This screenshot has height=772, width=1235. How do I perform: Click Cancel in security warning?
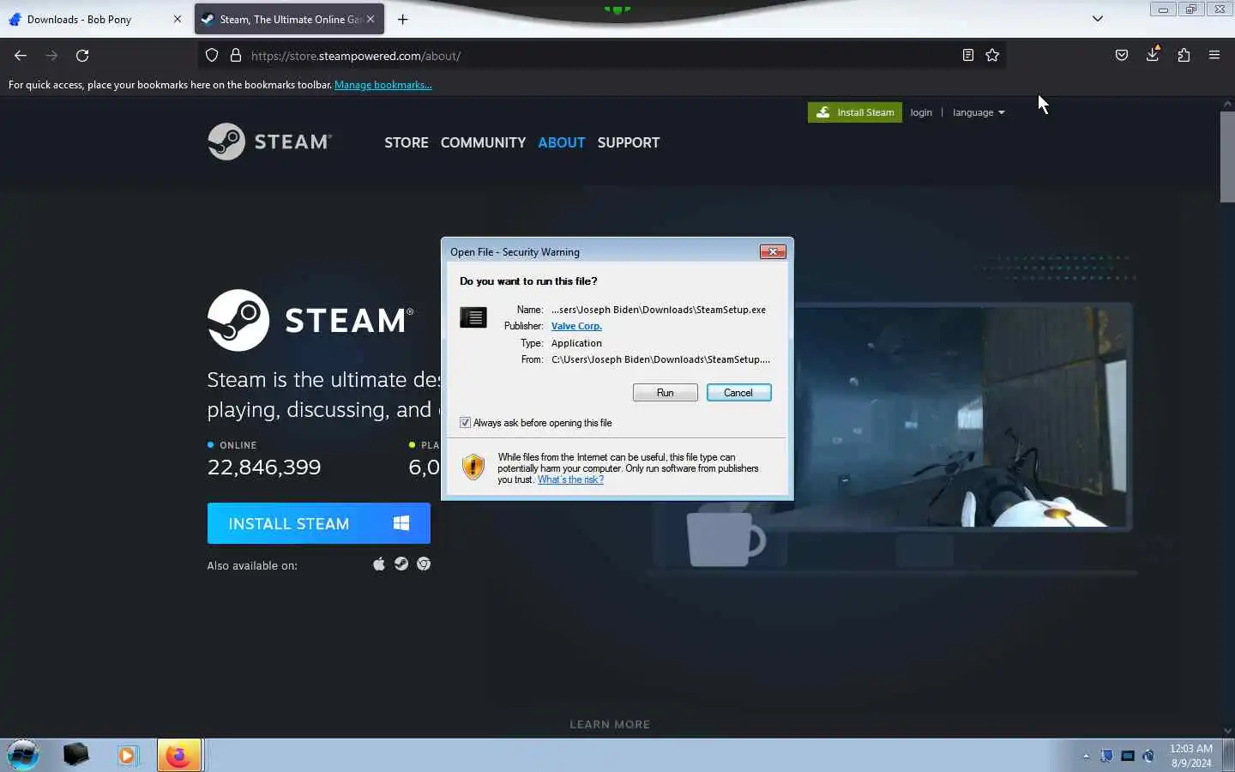click(738, 393)
